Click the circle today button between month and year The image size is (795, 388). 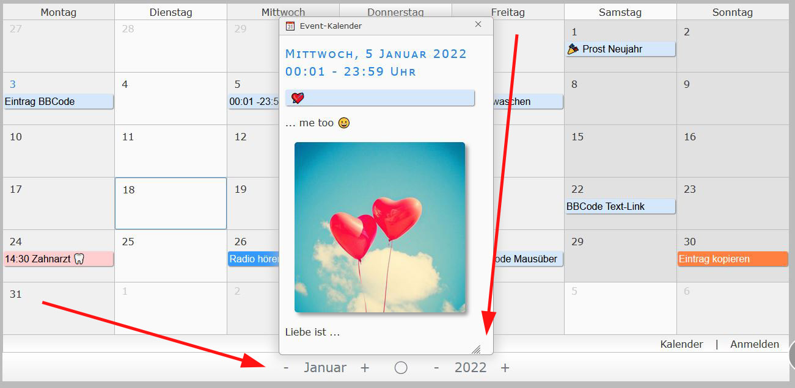click(x=401, y=367)
